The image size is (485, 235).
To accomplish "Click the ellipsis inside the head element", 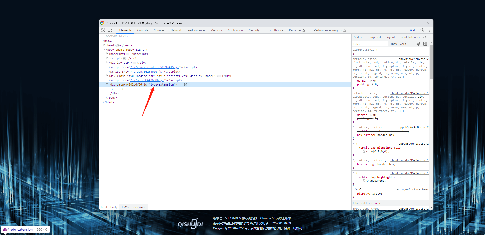I will [x=118, y=46].
